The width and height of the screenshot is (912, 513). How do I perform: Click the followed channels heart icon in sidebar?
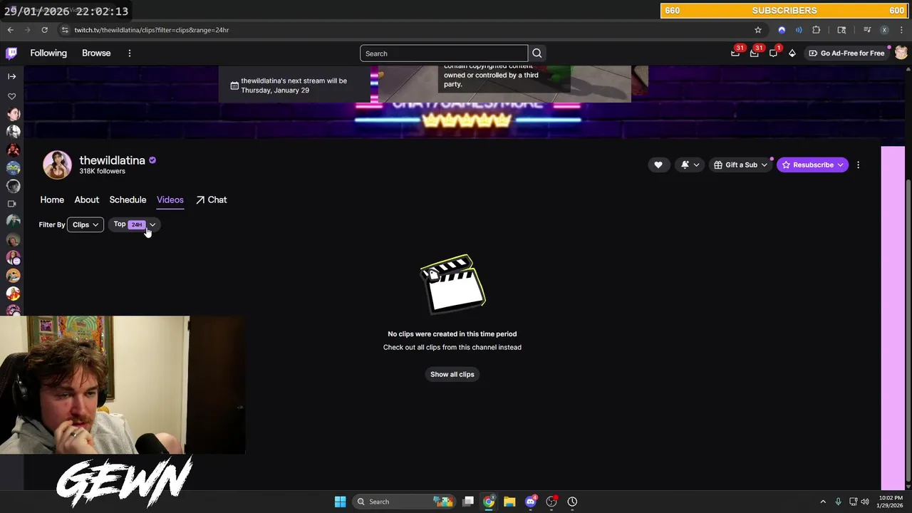(x=12, y=96)
